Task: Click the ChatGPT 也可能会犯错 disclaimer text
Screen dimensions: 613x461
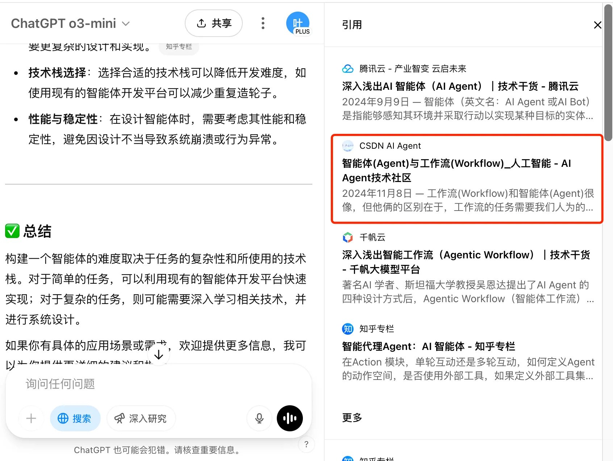Action: pyautogui.click(x=157, y=450)
